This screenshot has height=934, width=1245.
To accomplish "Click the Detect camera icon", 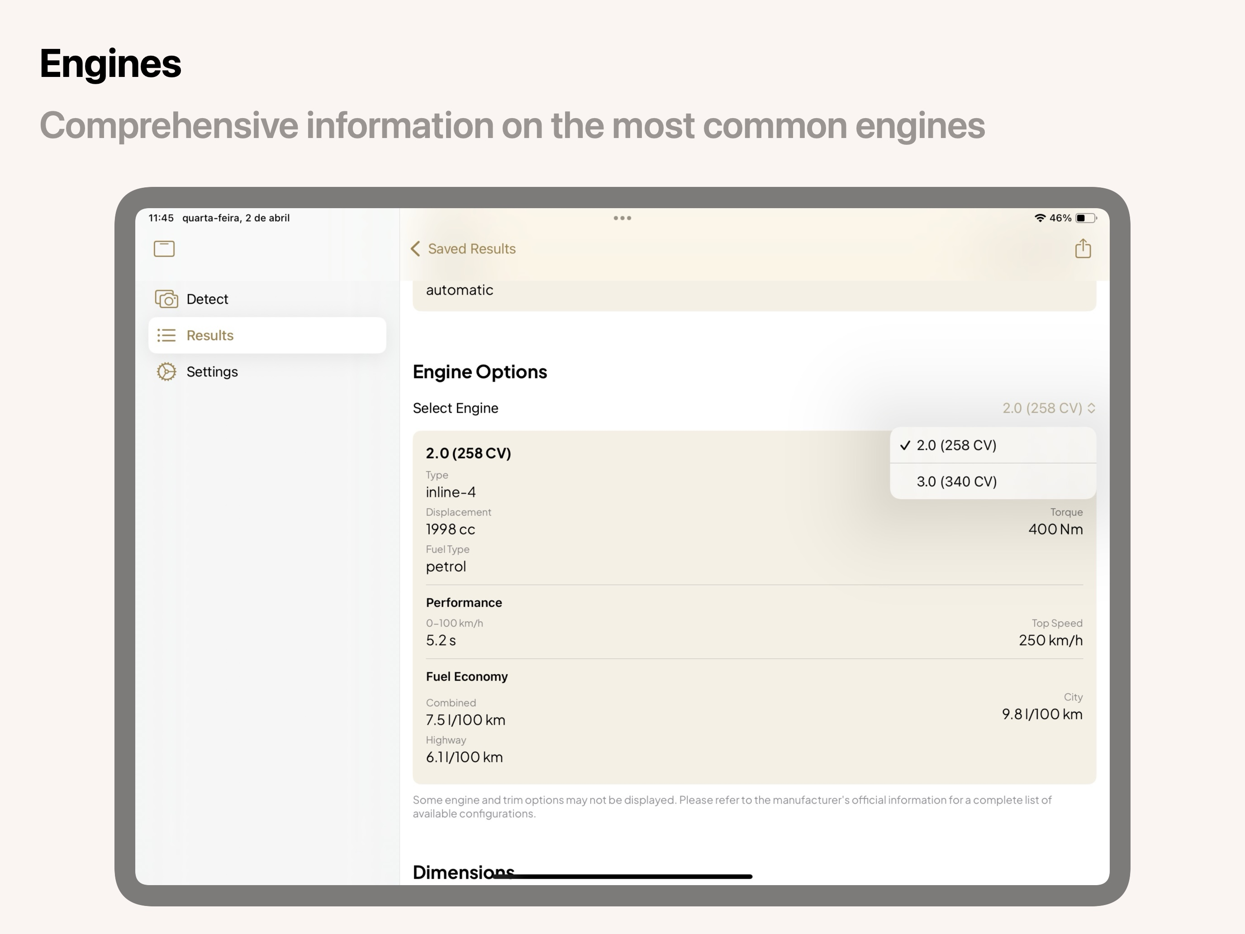I will (x=166, y=299).
